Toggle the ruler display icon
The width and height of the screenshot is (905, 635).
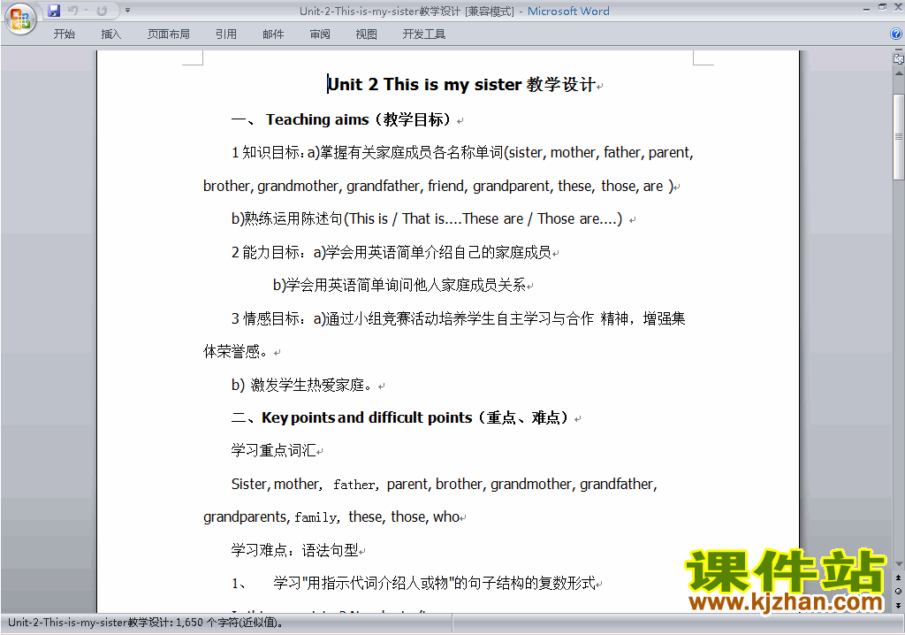click(899, 59)
